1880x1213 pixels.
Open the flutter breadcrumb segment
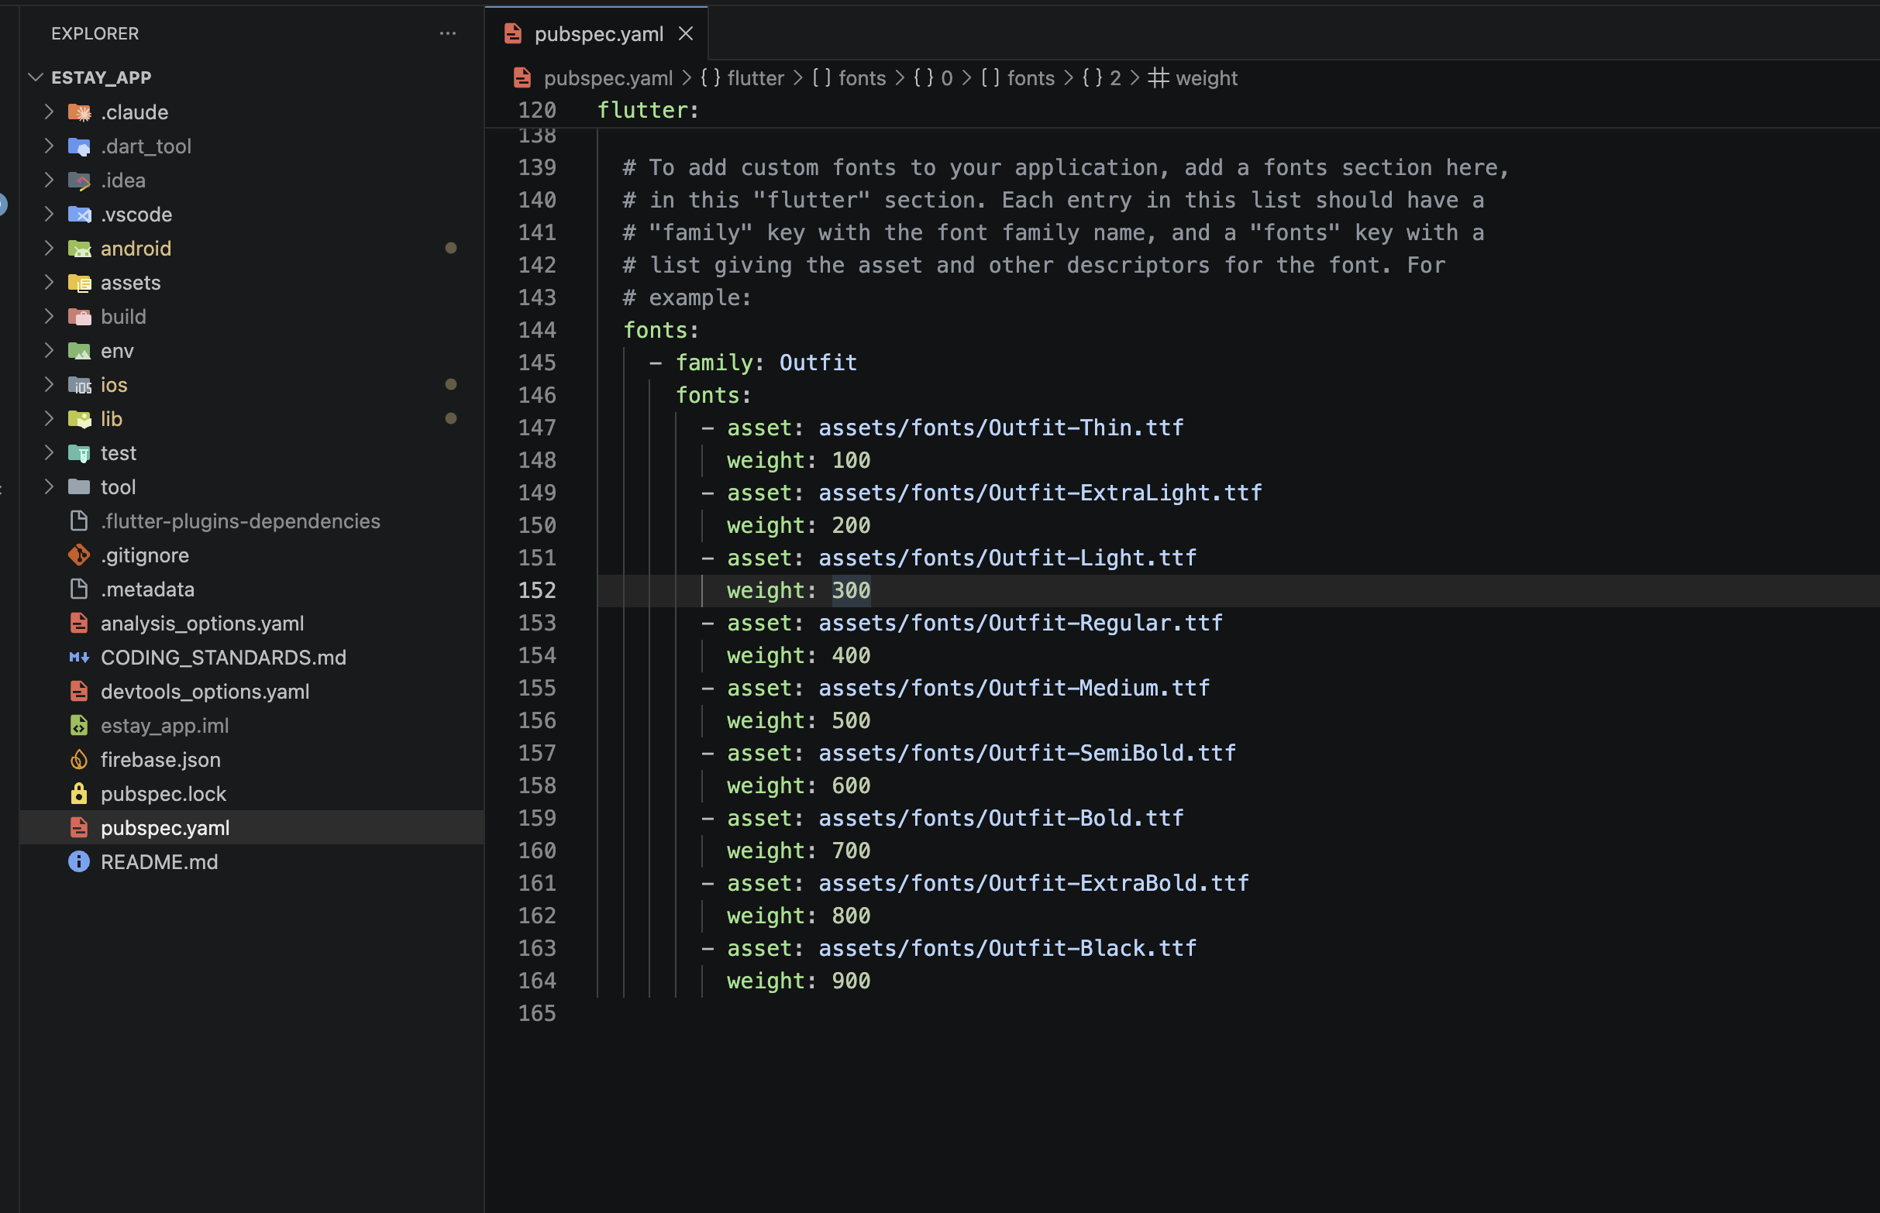click(742, 78)
